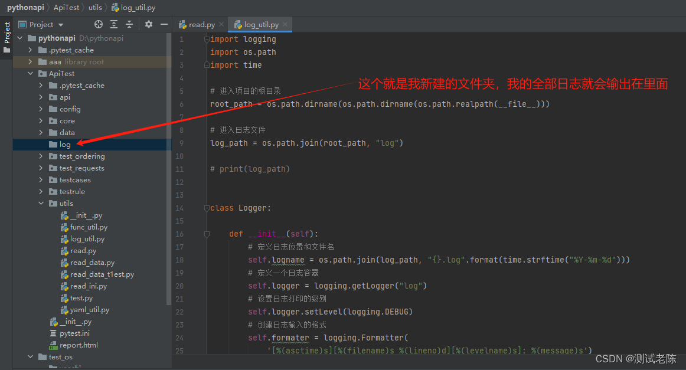Expand the testrule folder
The width and height of the screenshot is (686, 370).
(41, 192)
